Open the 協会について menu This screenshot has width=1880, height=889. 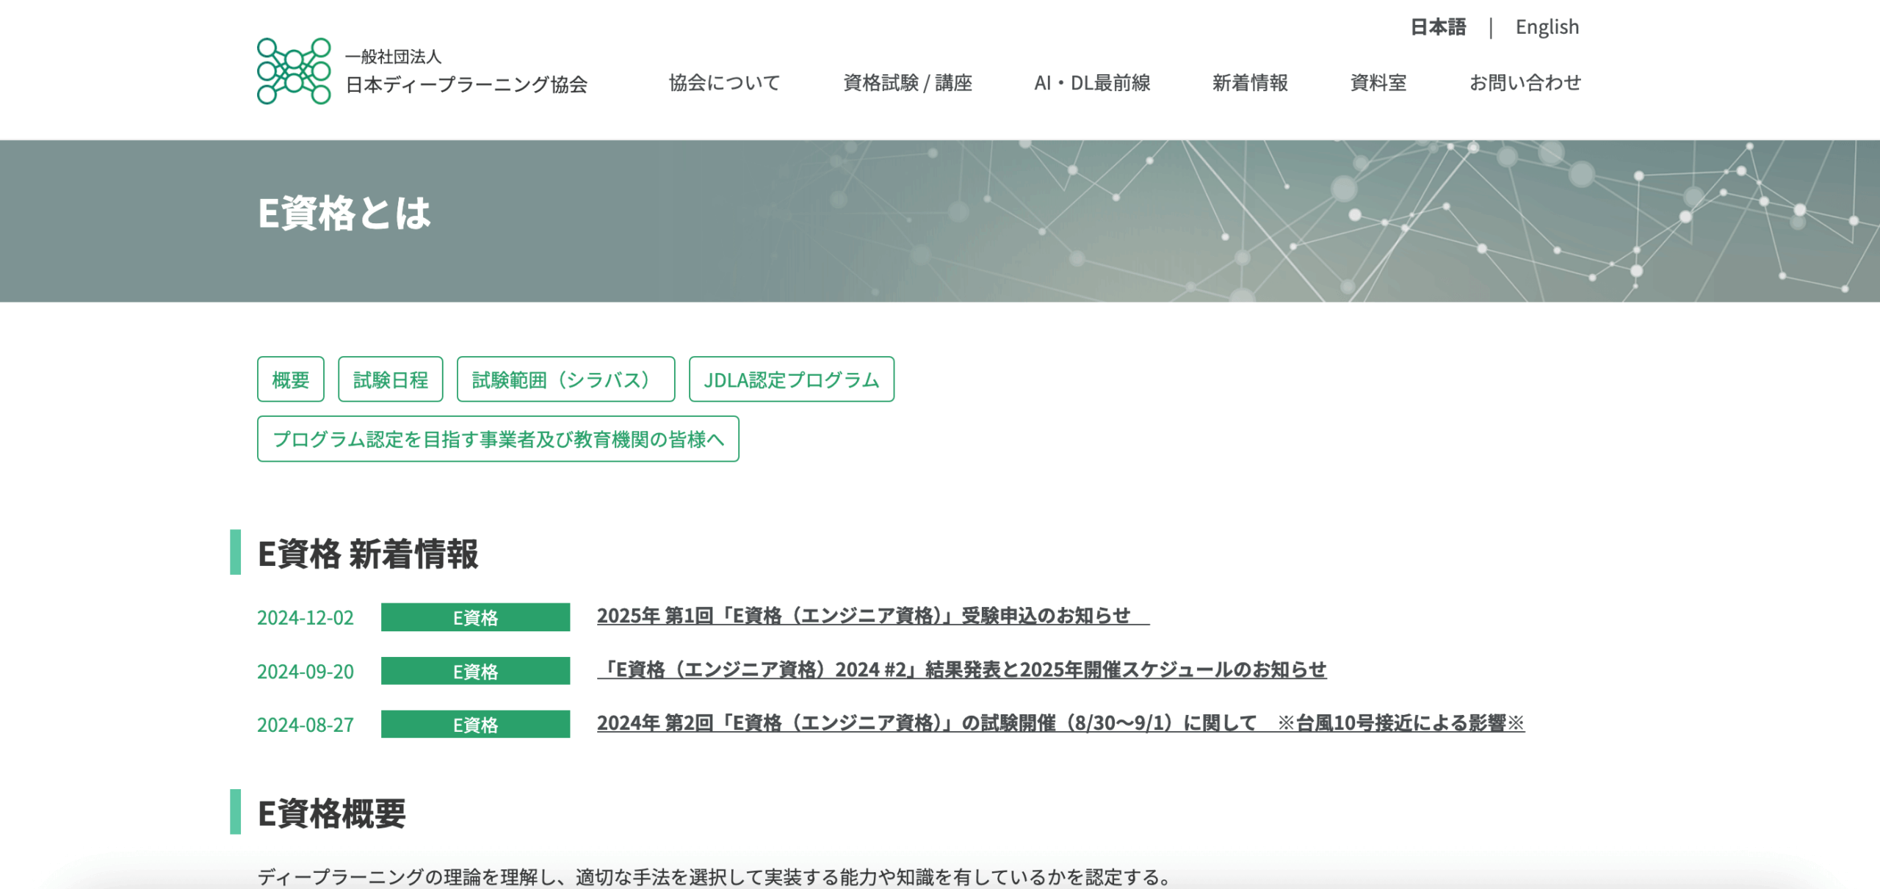point(724,83)
